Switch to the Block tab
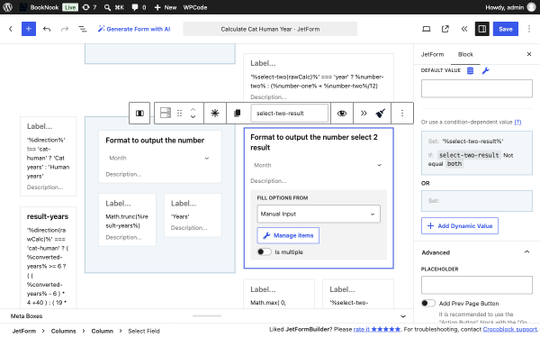Viewport: 540px width, 338px height. pos(465,54)
